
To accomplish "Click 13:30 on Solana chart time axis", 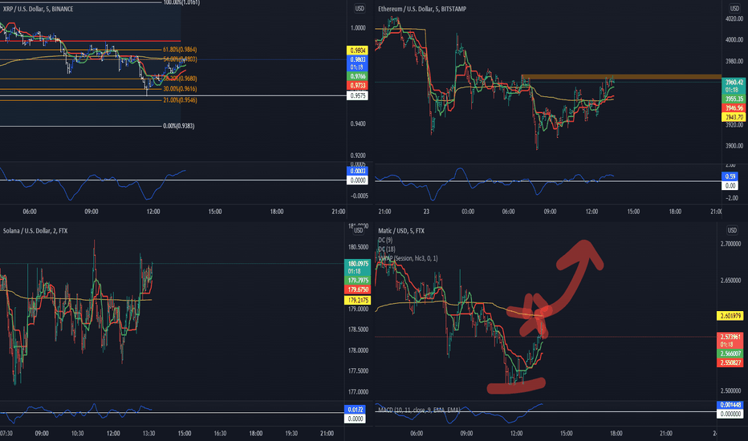I will tap(148, 433).
